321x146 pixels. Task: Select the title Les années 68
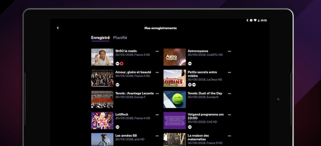pyautogui.click(x=126, y=135)
